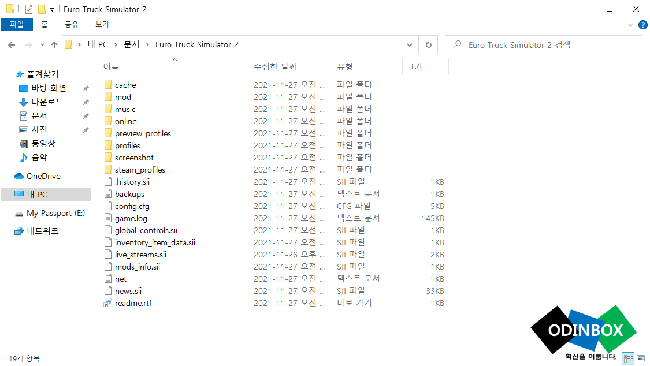This screenshot has width=650, height=366.
Task: Expand breadcrumb arrow after 내 PC
Action: 116,44
